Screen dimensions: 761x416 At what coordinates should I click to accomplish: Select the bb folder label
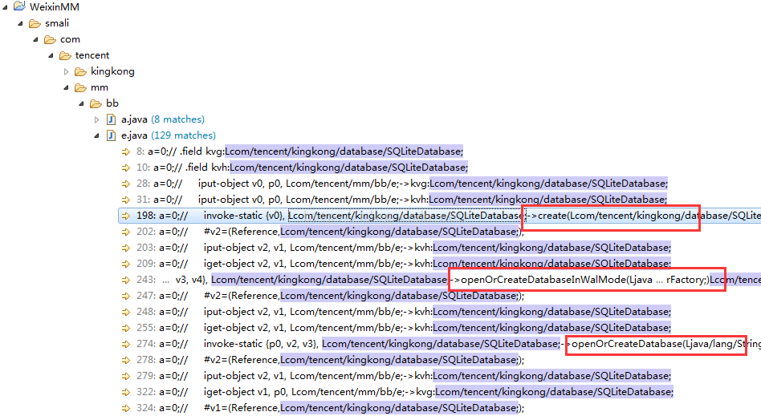112,103
